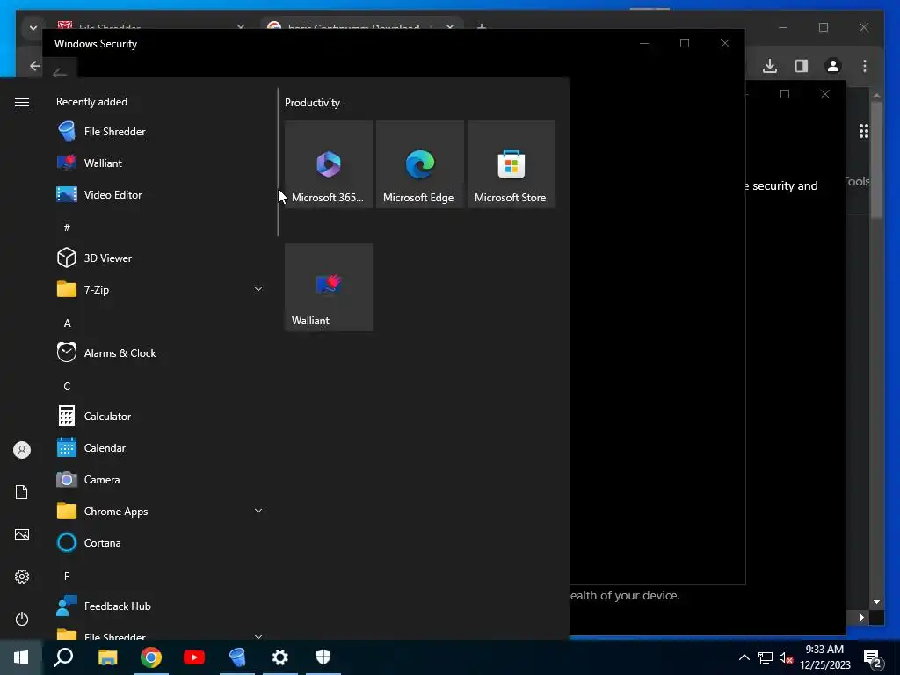Launch Walliant from the Recently added list
Viewport: 900px width, 675px height.
[161, 163]
